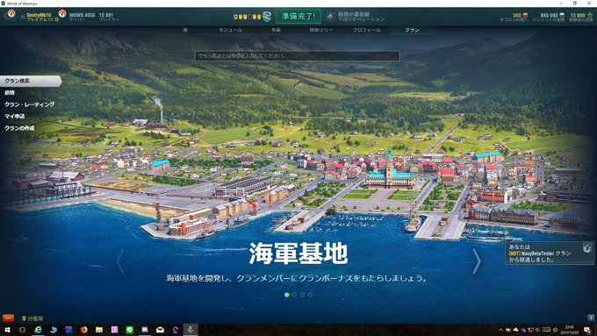Image resolution: width=597 pixels, height=336 pixels.
Task: Open the モジュール tab
Action: [x=230, y=30]
